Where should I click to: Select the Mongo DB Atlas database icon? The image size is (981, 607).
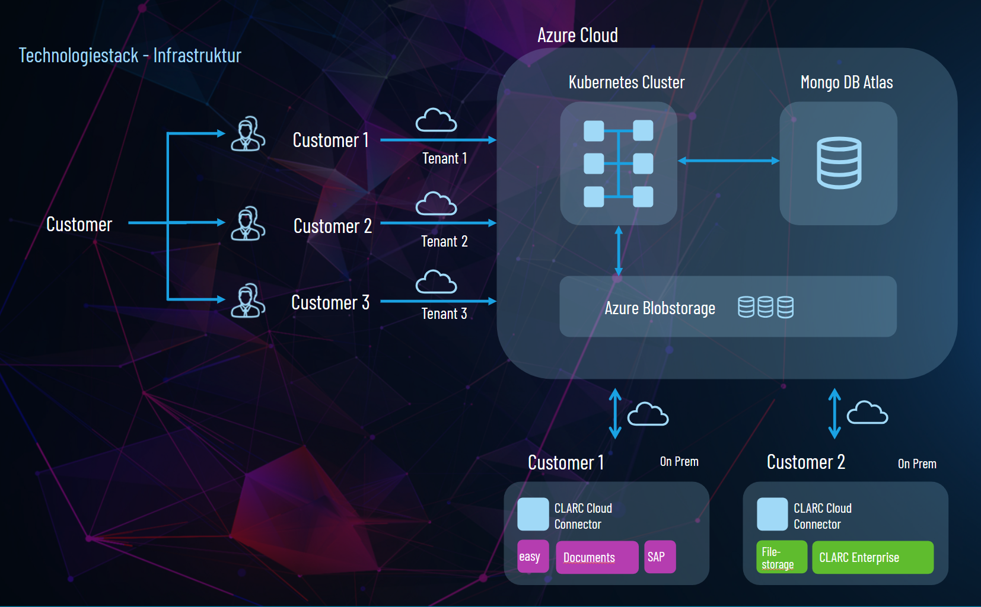point(839,163)
